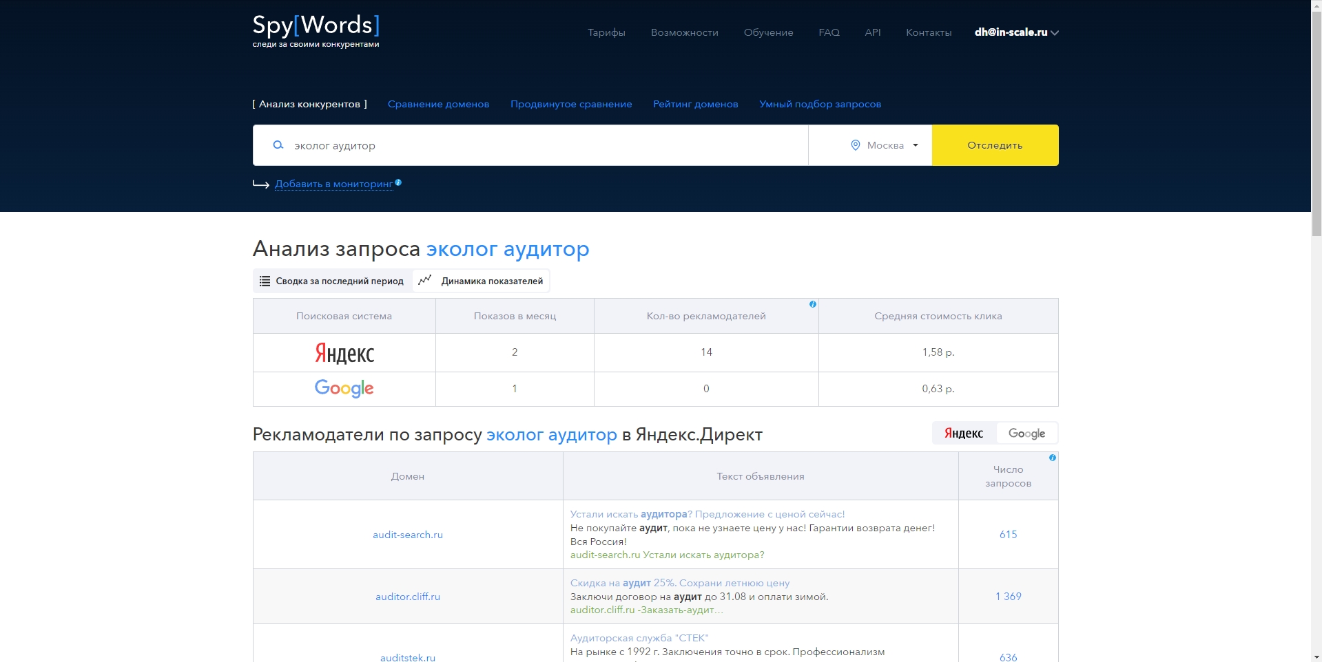1322x662 pixels.
Task: Click the yellow Отследить button
Action: point(995,145)
